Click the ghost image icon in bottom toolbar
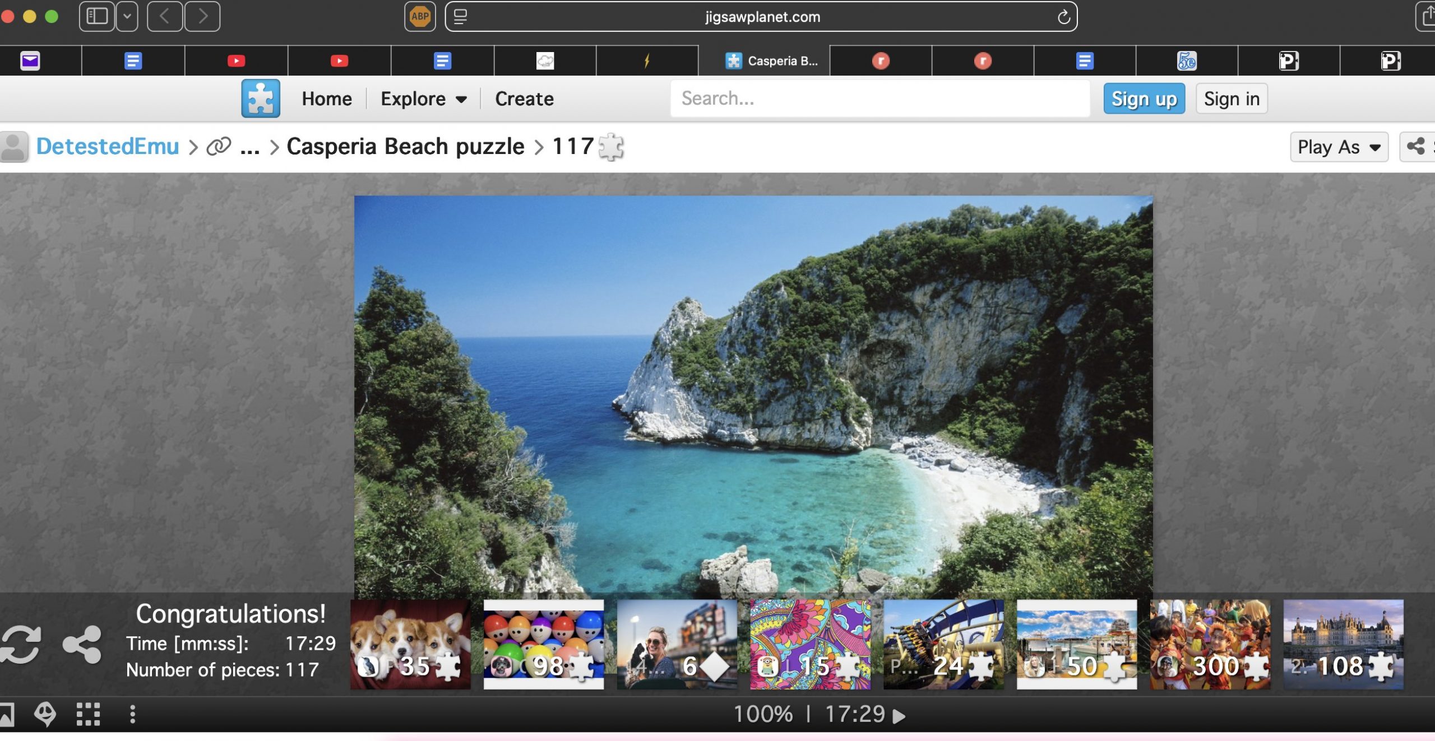This screenshot has height=741, width=1435. [45, 714]
